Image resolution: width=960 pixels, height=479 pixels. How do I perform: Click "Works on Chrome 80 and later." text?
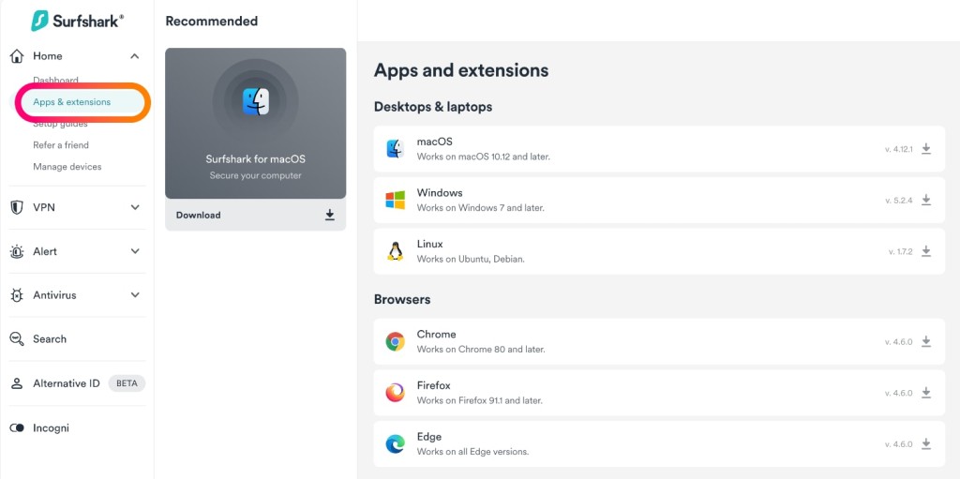(x=481, y=349)
